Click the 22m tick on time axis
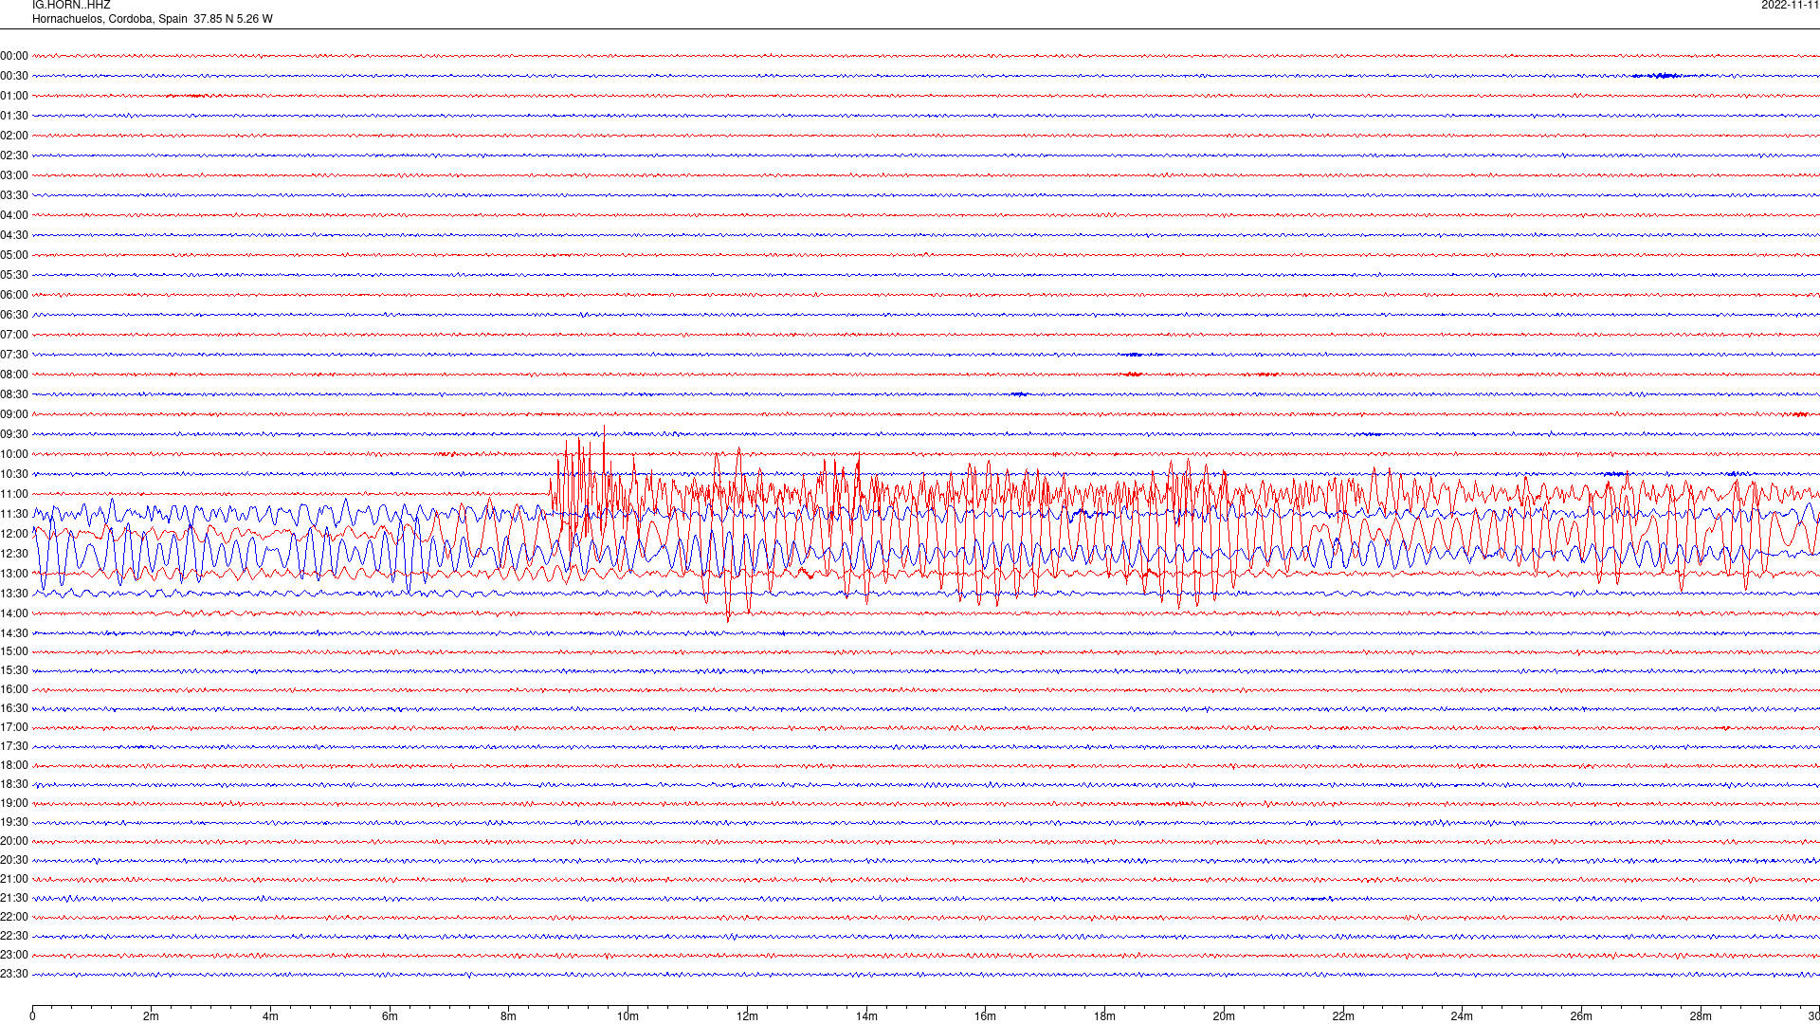 coord(1343,1016)
